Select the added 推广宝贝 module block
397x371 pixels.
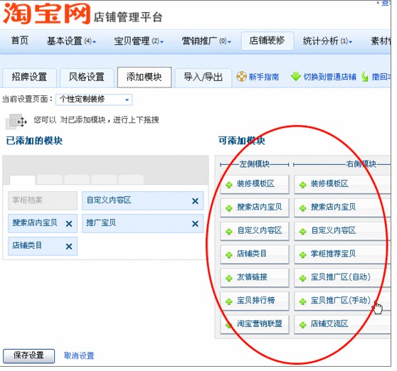tap(142, 223)
